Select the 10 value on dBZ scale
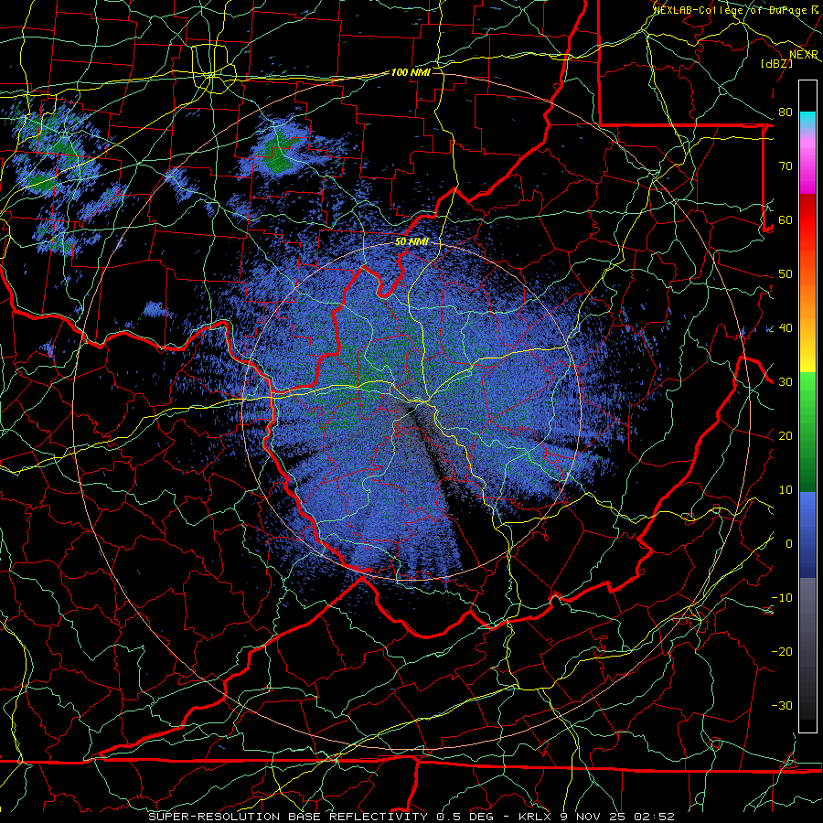The height and width of the screenshot is (823, 823). pos(786,490)
